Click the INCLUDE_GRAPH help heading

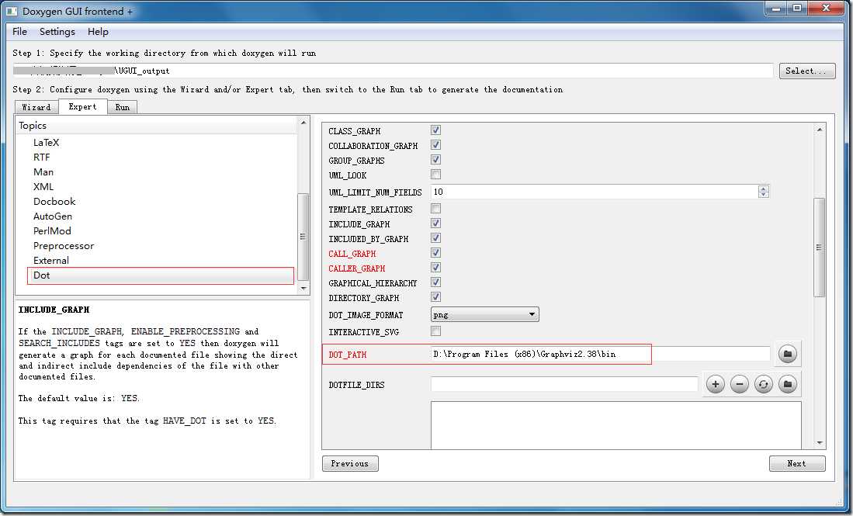54,310
